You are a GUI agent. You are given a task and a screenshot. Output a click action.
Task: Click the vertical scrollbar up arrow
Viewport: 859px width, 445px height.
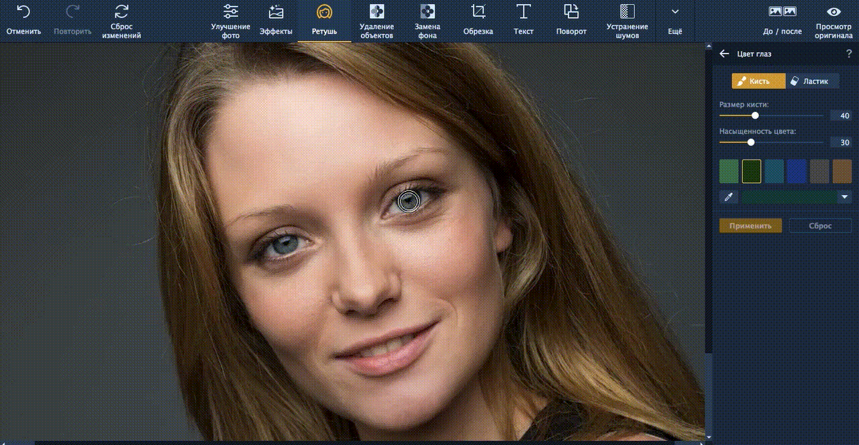point(709,47)
